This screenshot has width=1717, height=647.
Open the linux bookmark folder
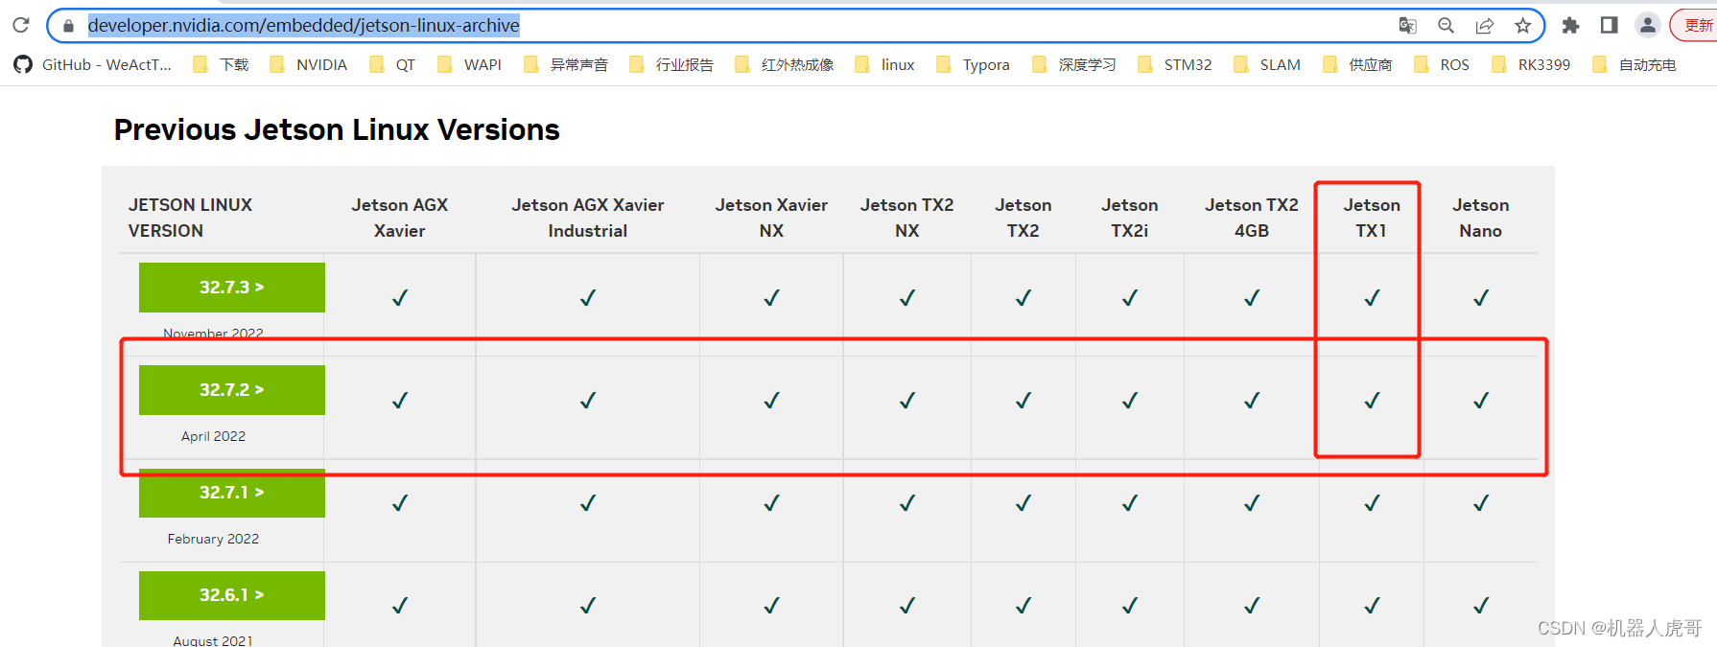(x=885, y=64)
